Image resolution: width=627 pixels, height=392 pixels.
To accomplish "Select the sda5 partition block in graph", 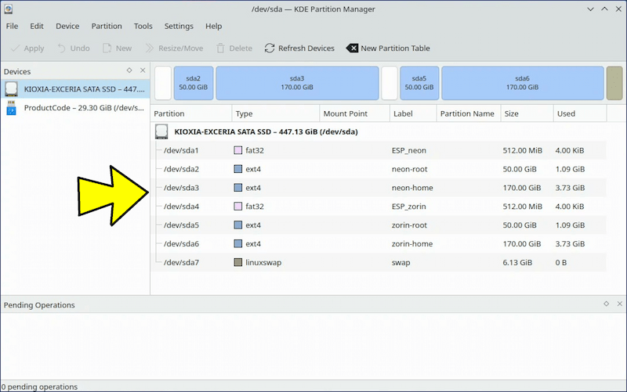I will [x=419, y=83].
